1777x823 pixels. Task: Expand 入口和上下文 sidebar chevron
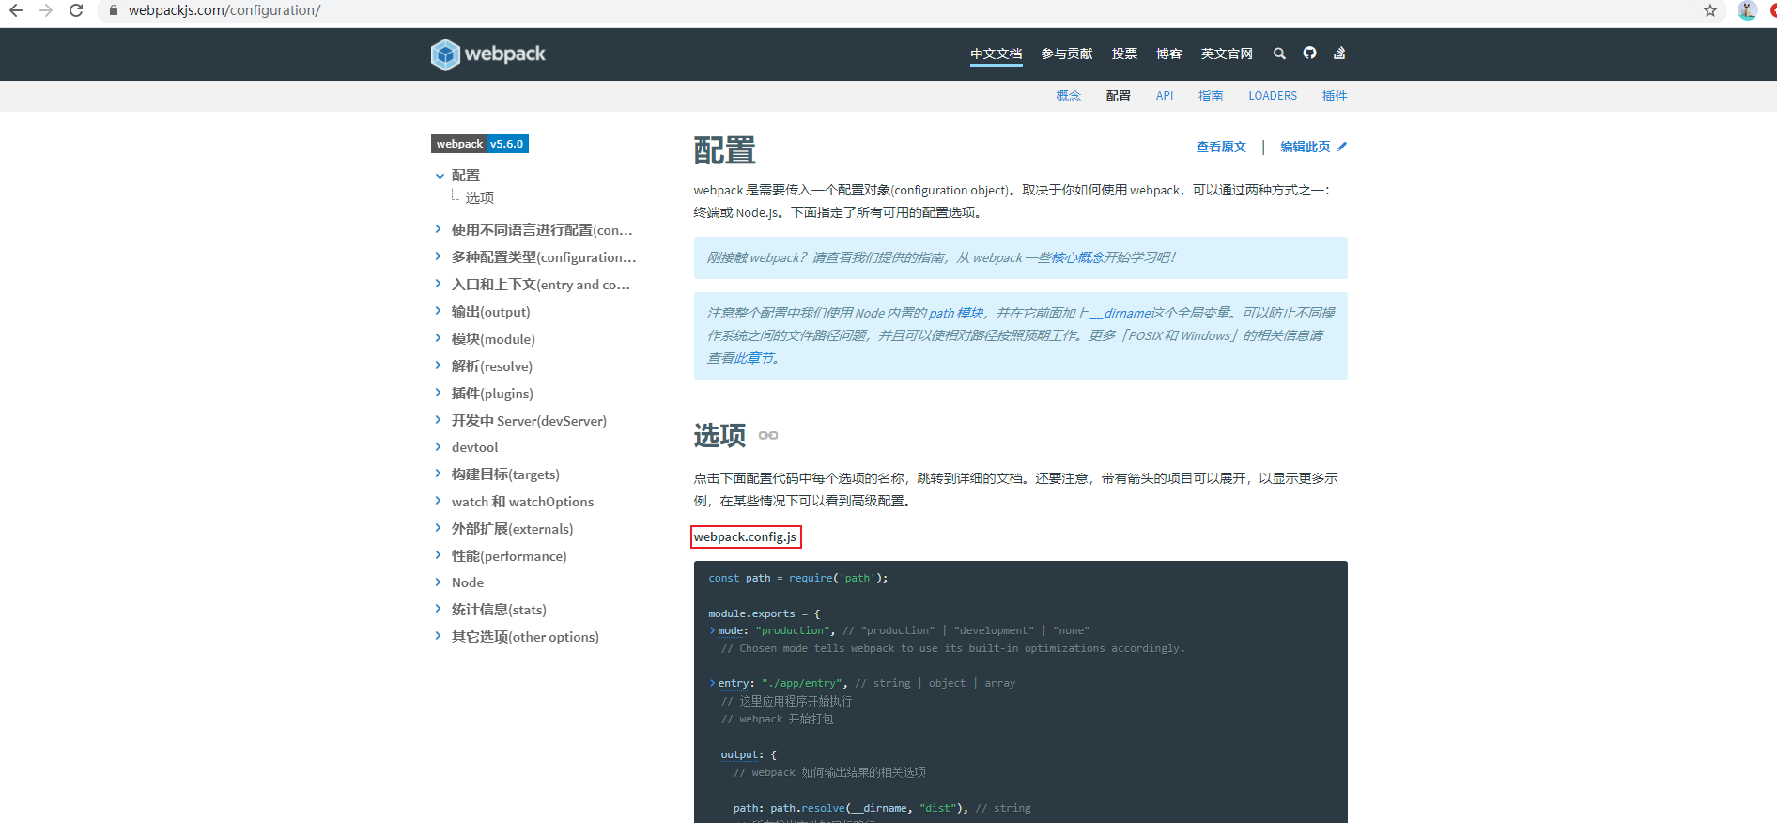(x=438, y=284)
